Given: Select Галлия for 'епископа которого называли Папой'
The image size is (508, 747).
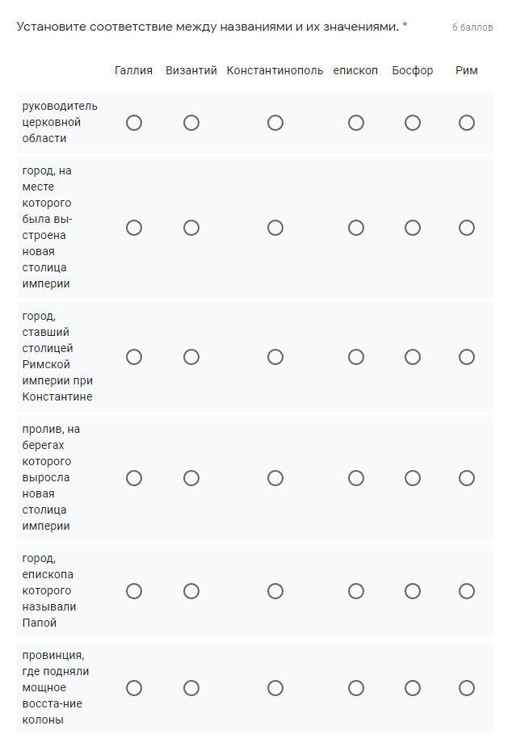Looking at the screenshot, I should [134, 591].
